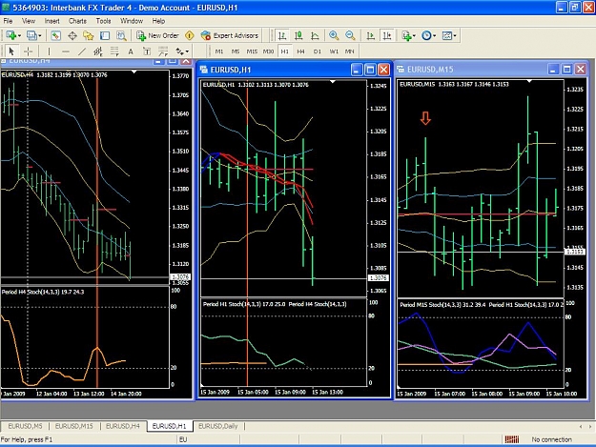Screen dimensions: 596x447
Task: Open the Strategy Tester magnifier icon
Action: pyautogui.click(x=121, y=35)
